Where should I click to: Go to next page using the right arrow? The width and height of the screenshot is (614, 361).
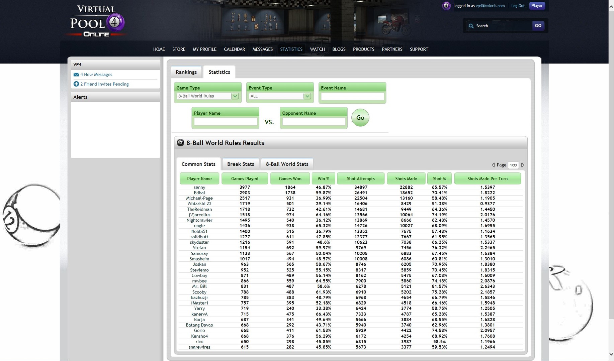point(523,165)
